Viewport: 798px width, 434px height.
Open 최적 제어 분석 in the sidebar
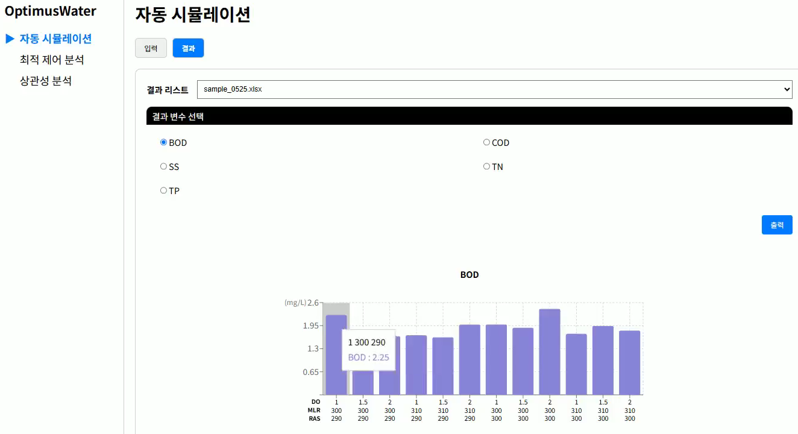pos(52,60)
